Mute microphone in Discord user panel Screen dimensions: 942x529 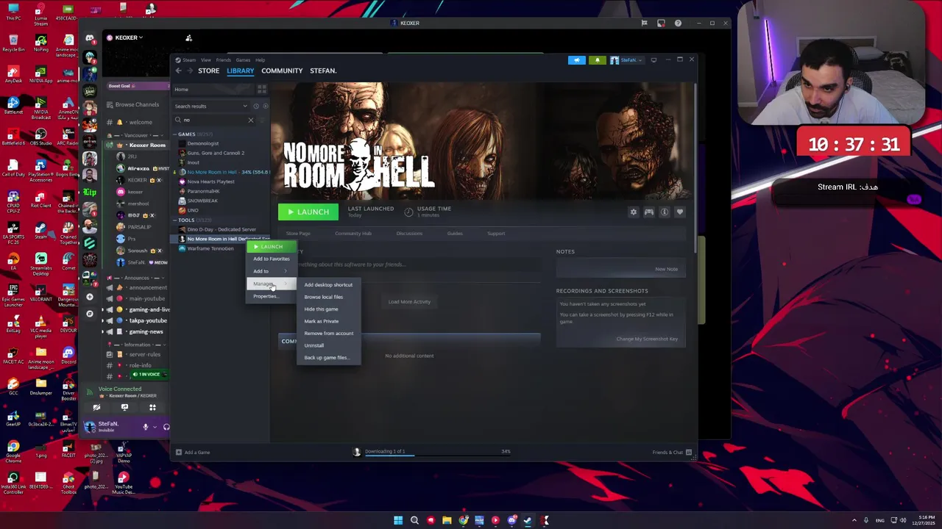tap(146, 427)
